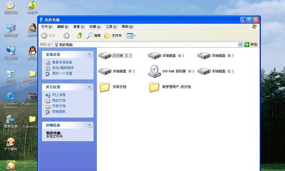Select the local disk (I:) drive icon
The height and width of the screenshot is (171, 285).
(x=204, y=71)
